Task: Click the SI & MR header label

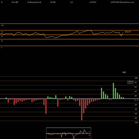Action: coord(15,2)
